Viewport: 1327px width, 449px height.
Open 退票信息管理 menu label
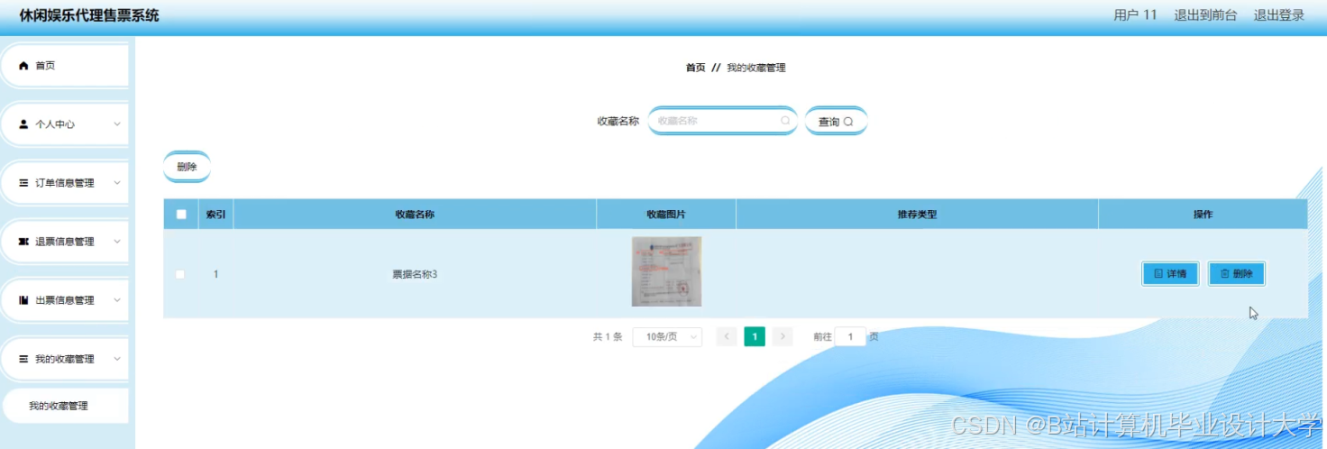coord(65,242)
